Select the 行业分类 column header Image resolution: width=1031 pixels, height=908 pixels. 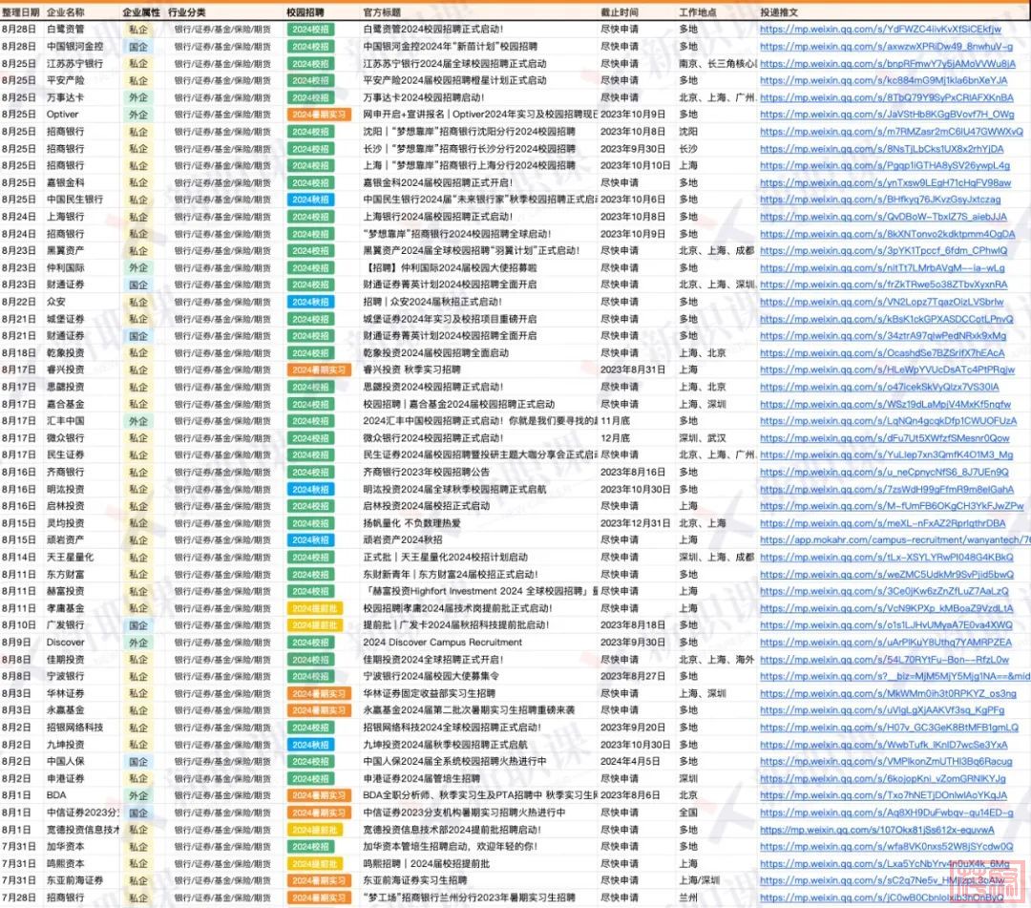(x=187, y=12)
